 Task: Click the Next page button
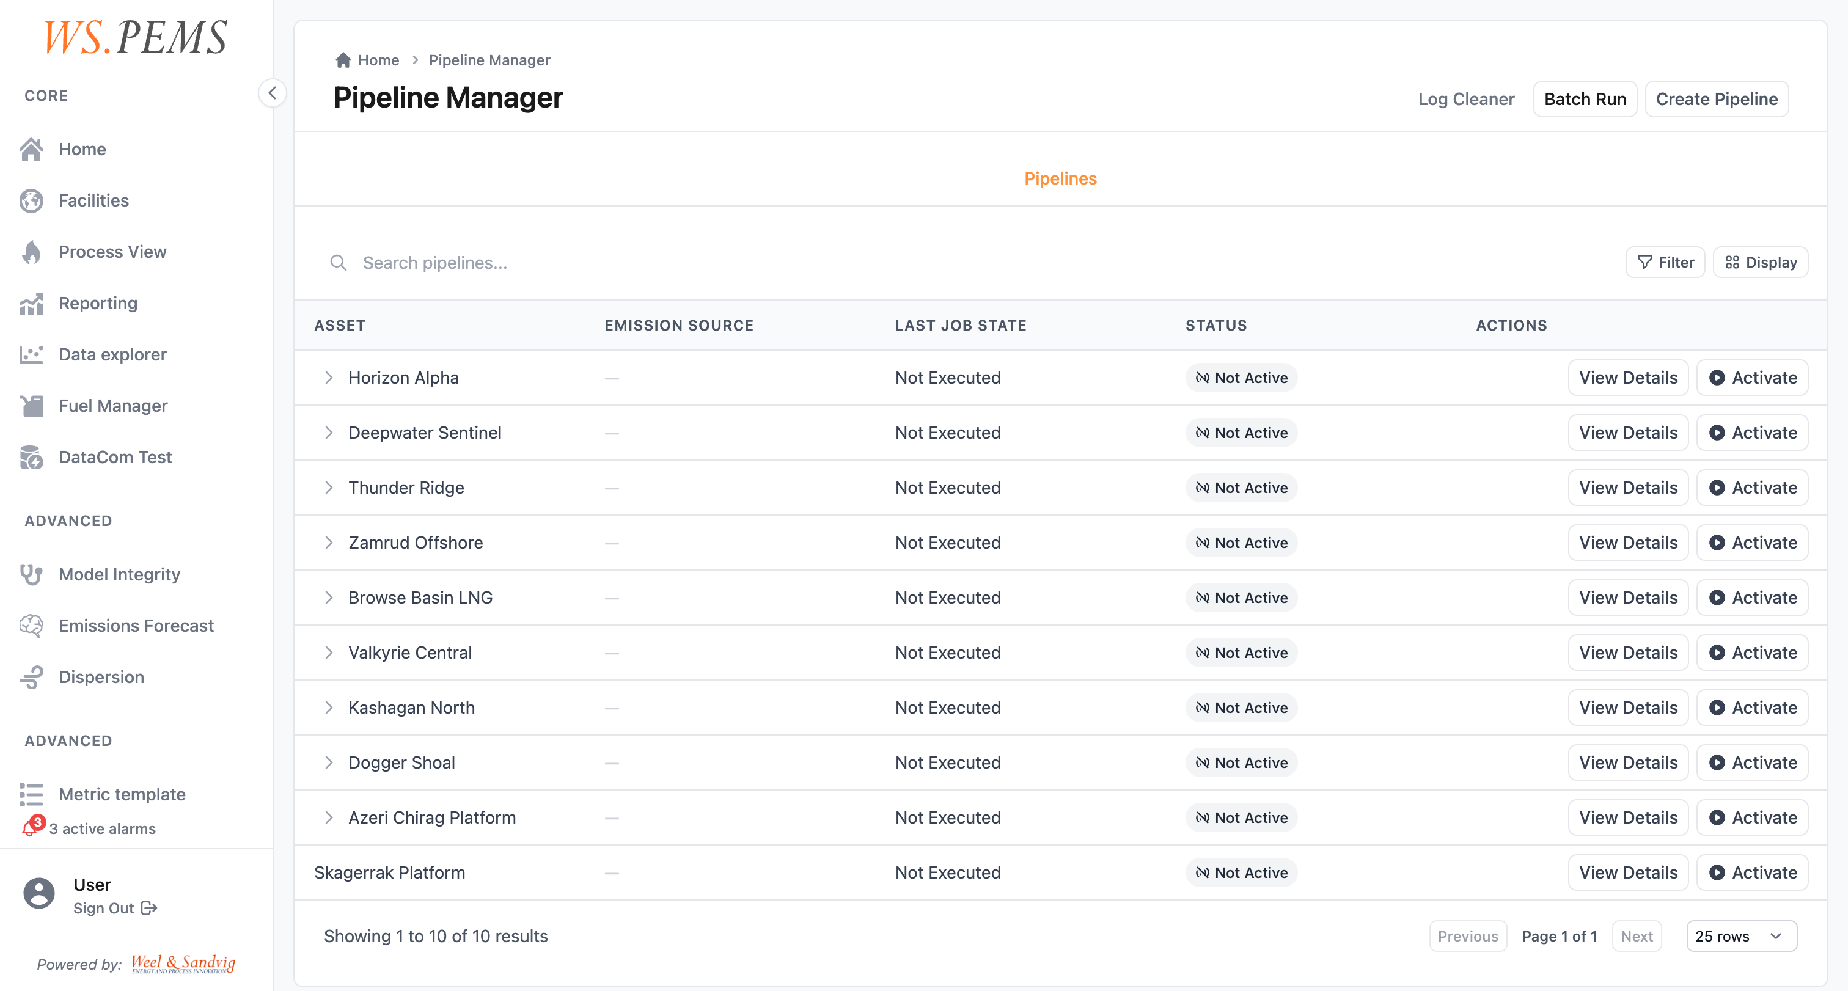tap(1637, 937)
